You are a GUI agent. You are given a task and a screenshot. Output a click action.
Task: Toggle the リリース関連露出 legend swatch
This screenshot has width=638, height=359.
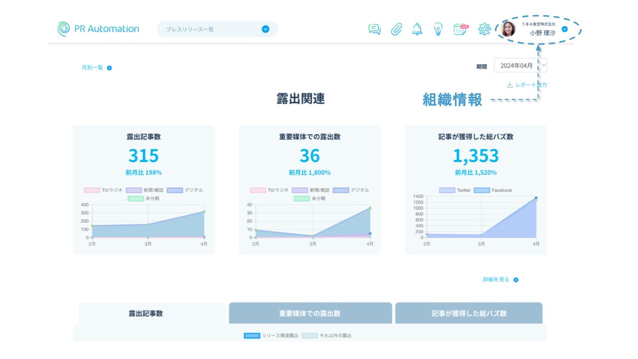coord(252,336)
